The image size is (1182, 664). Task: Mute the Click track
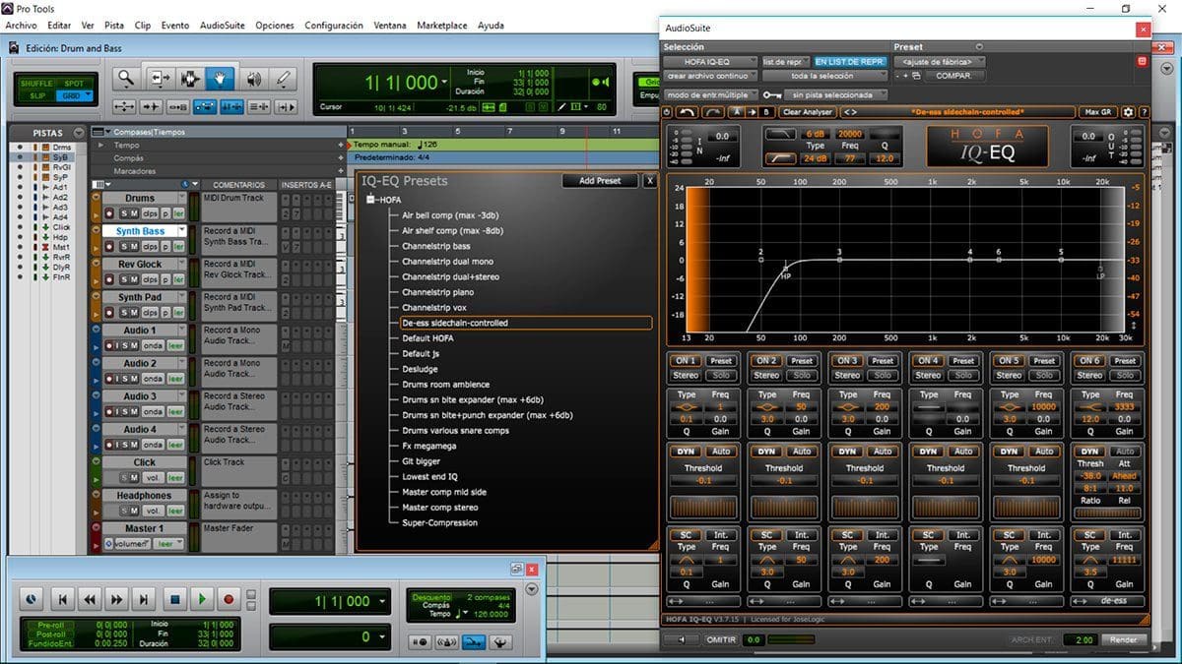(136, 478)
